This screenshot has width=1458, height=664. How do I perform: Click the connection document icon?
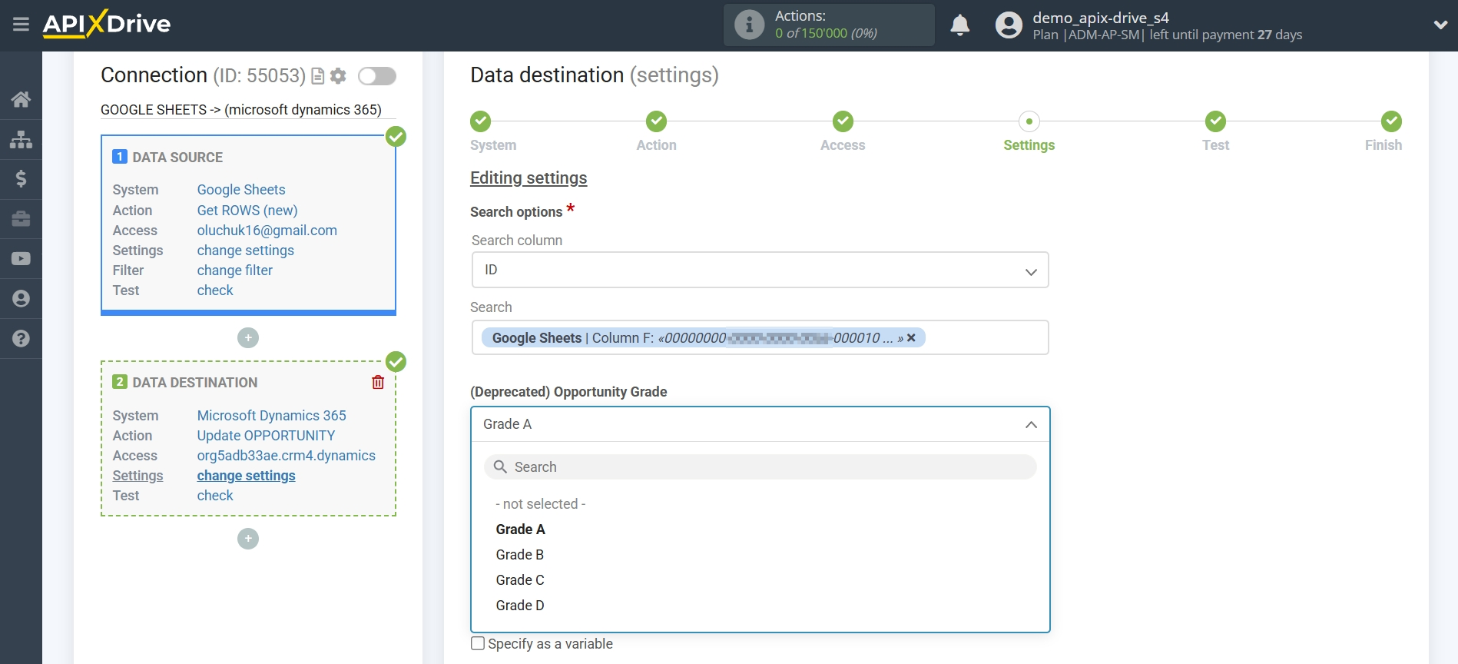[317, 76]
